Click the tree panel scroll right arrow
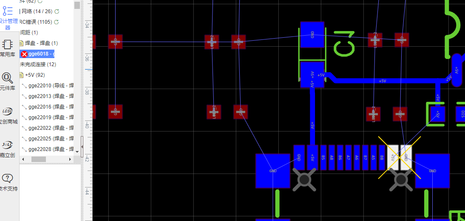 pyautogui.click(x=70, y=159)
